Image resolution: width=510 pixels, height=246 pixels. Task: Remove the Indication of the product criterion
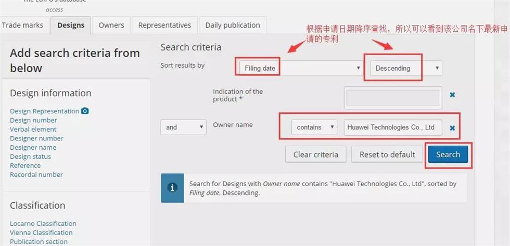(x=452, y=95)
